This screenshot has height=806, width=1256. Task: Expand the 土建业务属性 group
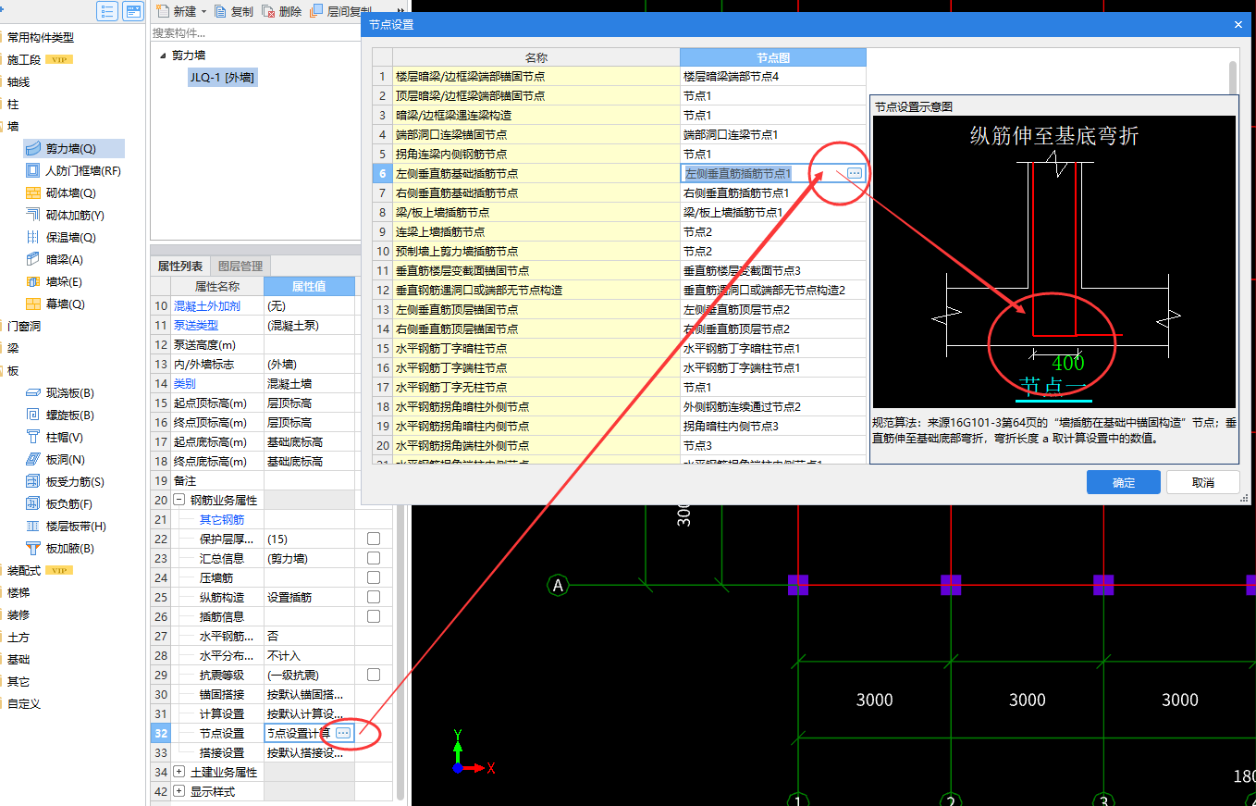click(x=179, y=772)
